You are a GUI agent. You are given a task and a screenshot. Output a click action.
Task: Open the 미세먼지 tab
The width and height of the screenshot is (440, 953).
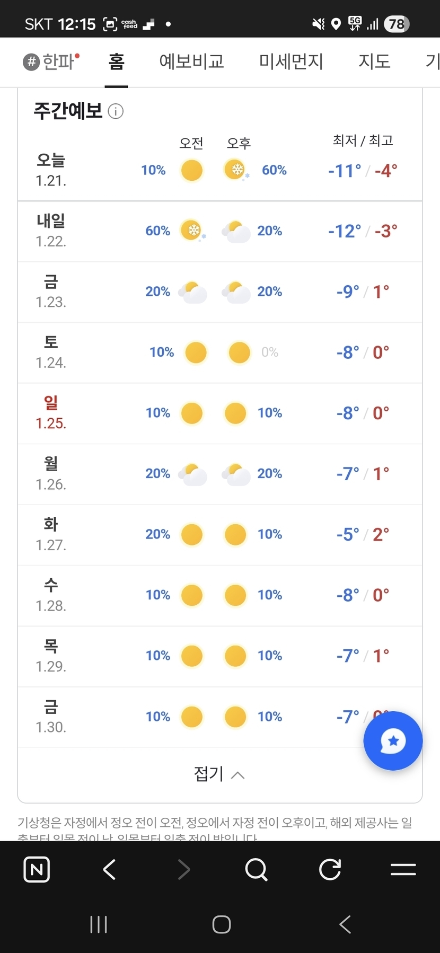[x=291, y=61]
